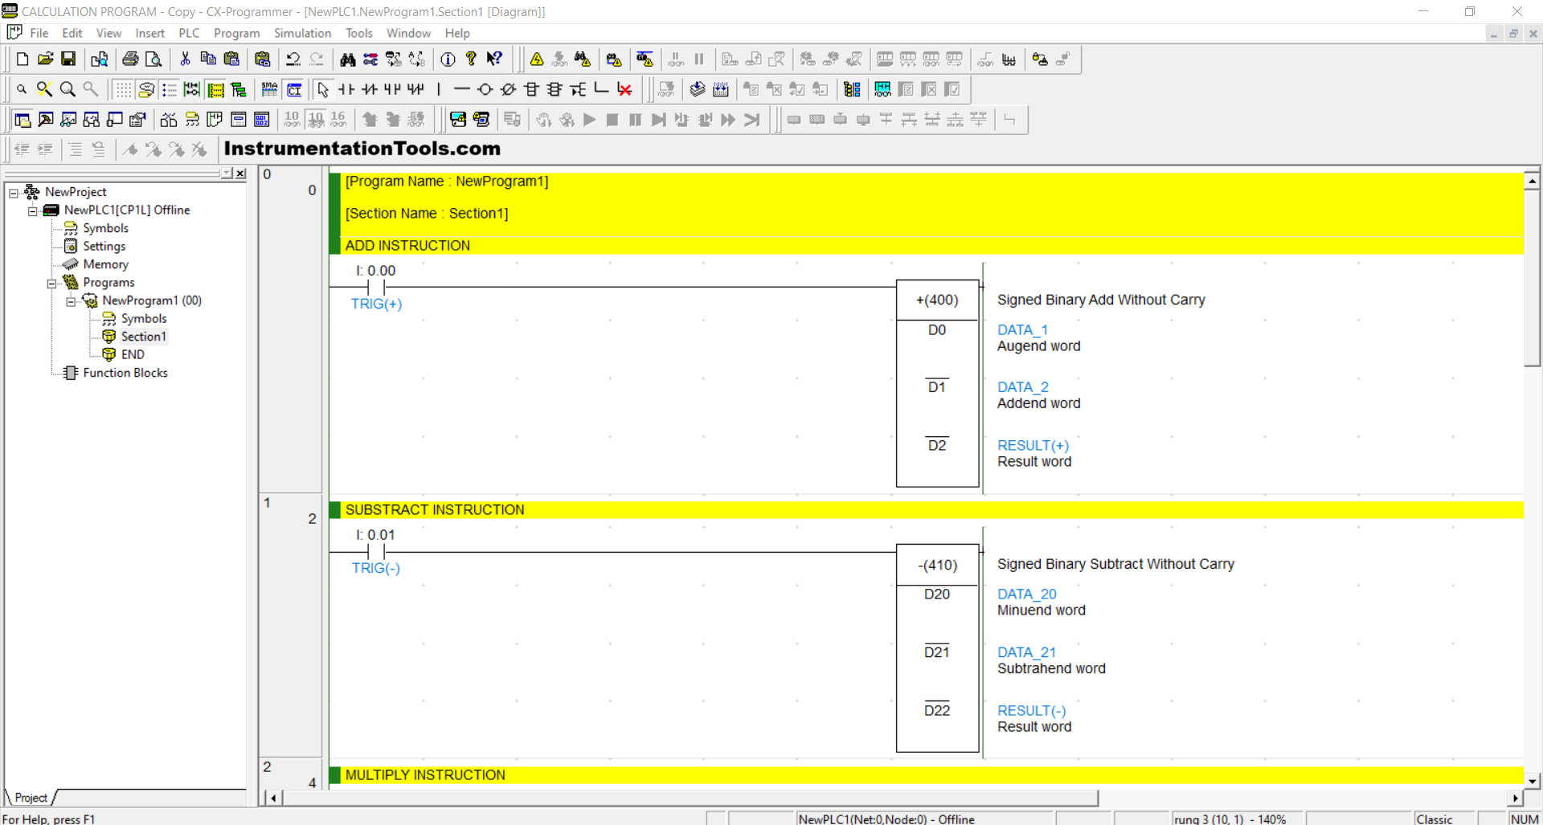The height and width of the screenshot is (825, 1543).
Task: Open the Simulation menu
Action: [302, 33]
